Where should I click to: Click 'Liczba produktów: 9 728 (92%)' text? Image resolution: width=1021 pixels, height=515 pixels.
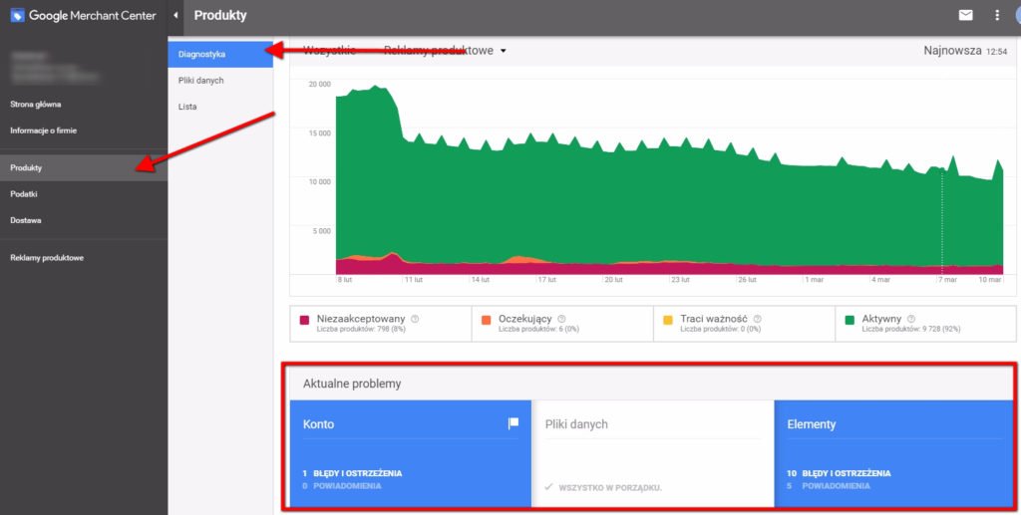click(x=911, y=330)
